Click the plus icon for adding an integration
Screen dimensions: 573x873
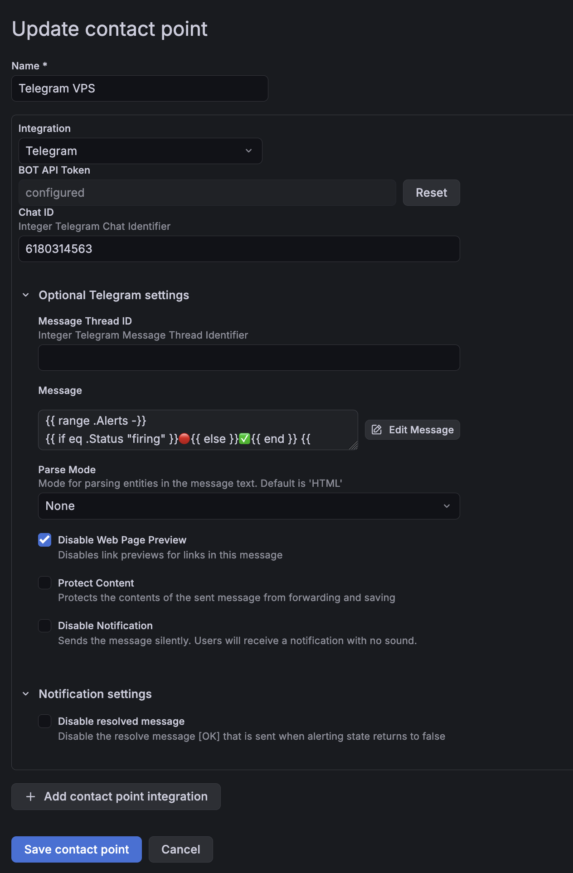point(30,796)
